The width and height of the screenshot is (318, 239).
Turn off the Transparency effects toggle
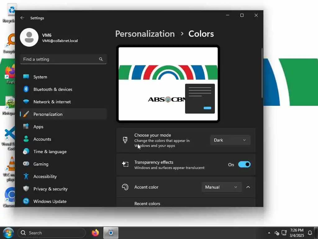[244, 164]
